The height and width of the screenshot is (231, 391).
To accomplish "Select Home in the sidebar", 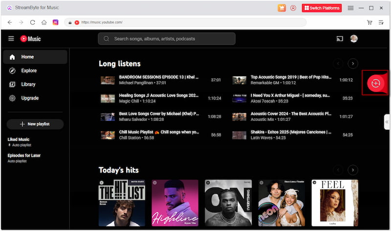I will [35, 57].
